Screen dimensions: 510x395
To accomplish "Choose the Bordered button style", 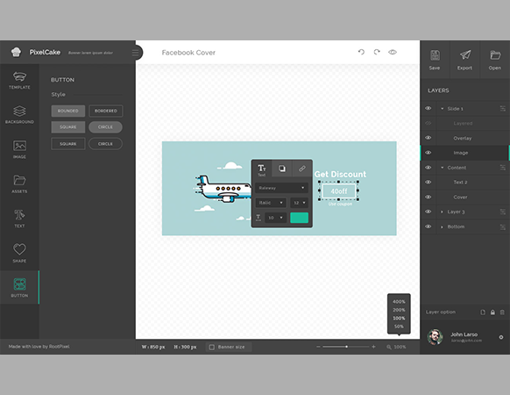I will (x=106, y=111).
